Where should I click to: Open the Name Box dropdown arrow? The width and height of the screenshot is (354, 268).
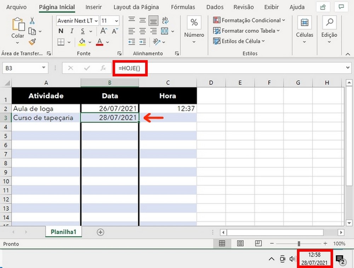pos(44,68)
